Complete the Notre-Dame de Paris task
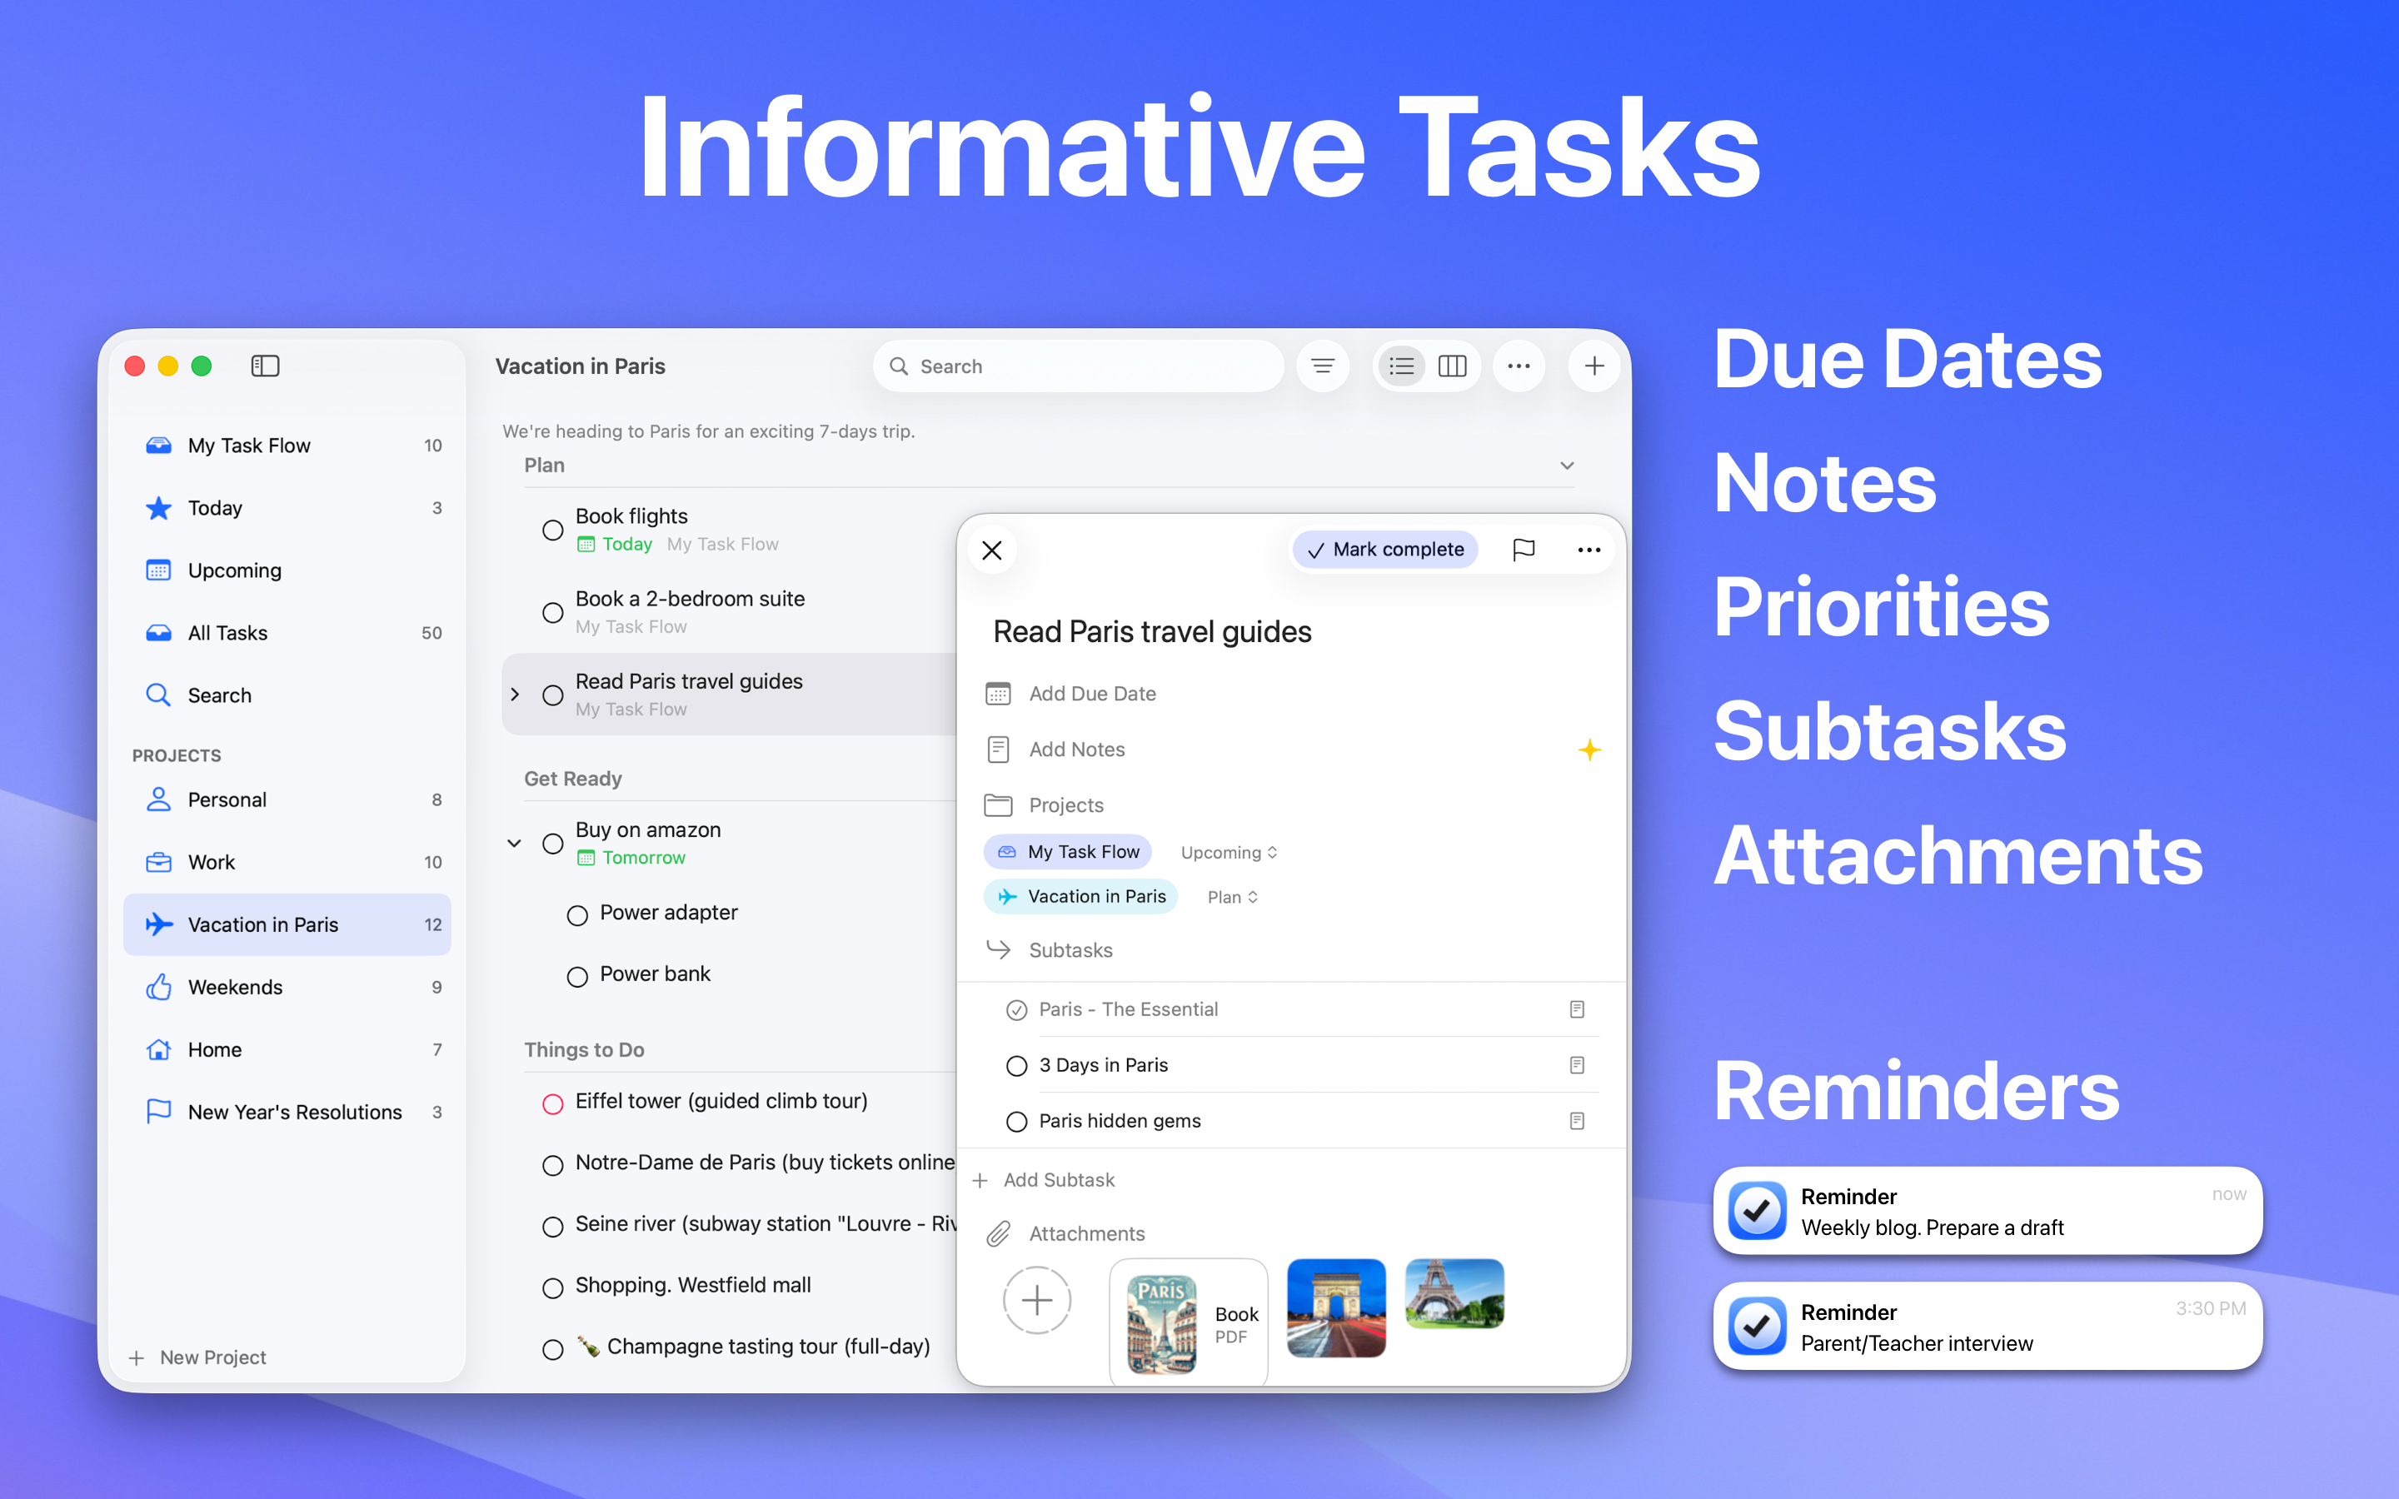Image resolution: width=2399 pixels, height=1499 pixels. (x=553, y=1165)
